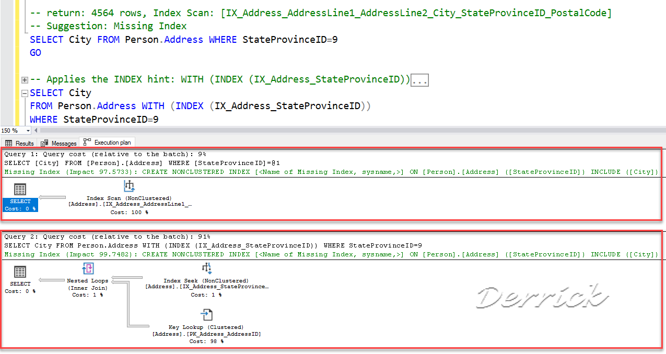This screenshot has width=666, height=354.
Task: Select the Key Lookup (Clustered) operator icon
Action: point(207,314)
